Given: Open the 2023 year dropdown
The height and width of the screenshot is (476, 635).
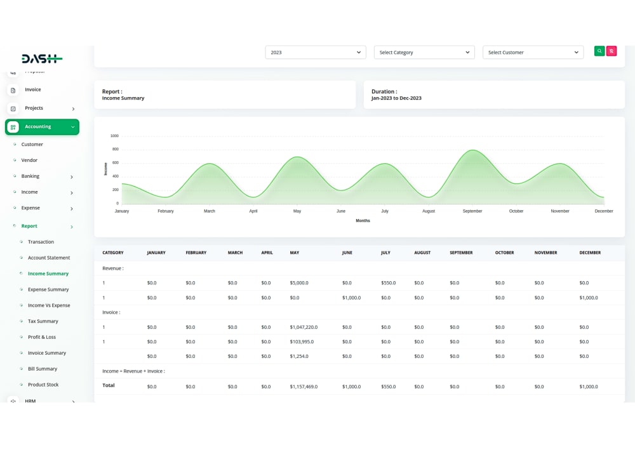Looking at the screenshot, I should click(316, 52).
